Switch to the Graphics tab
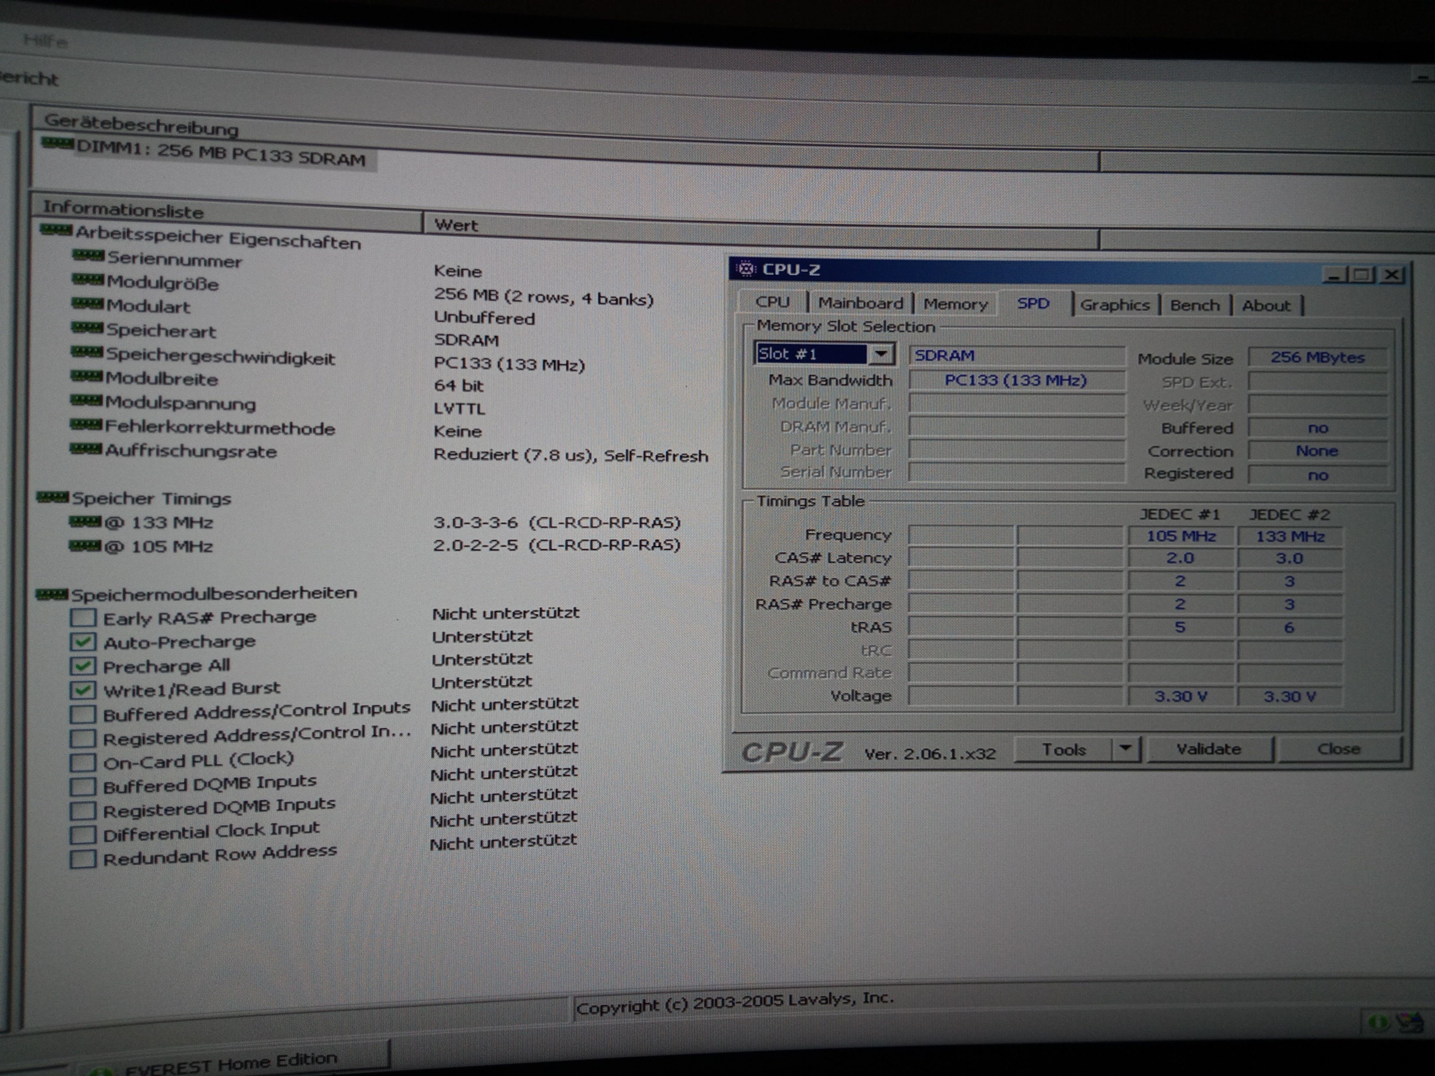The height and width of the screenshot is (1076, 1435). tap(1115, 305)
